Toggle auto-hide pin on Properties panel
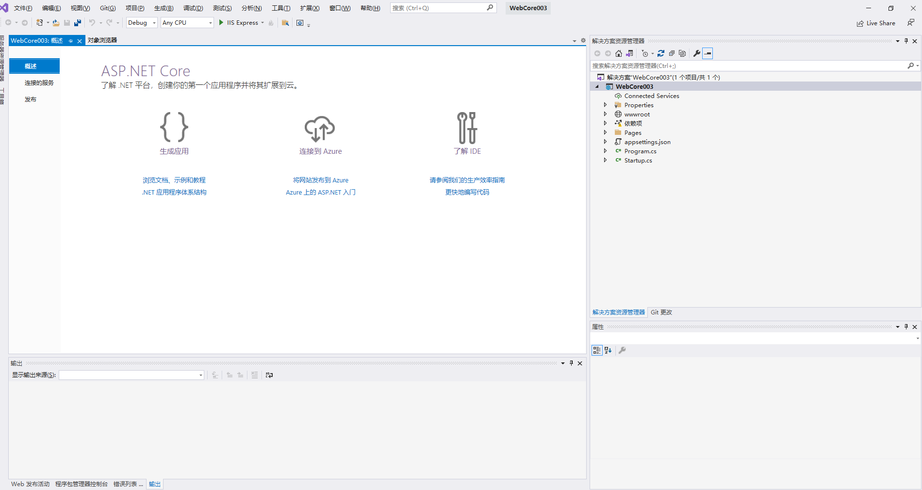Viewport: 922px width, 490px height. pyautogui.click(x=906, y=327)
